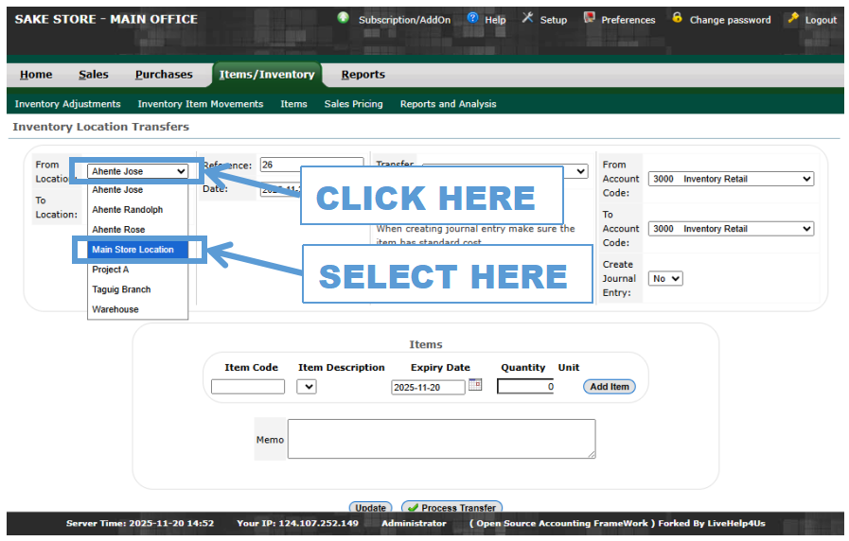Click the Sales Pricing link
The image size is (849, 541).
[353, 104]
